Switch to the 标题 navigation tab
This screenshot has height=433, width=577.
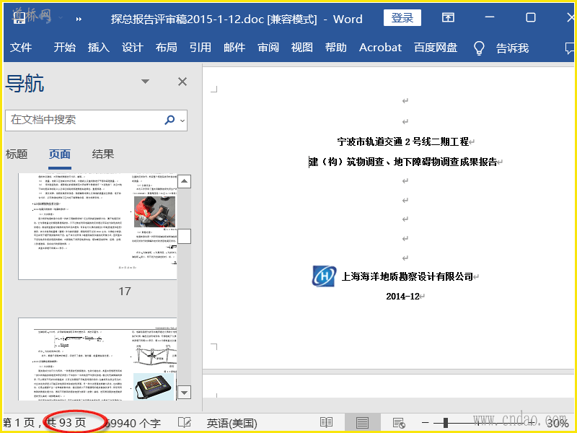point(17,154)
